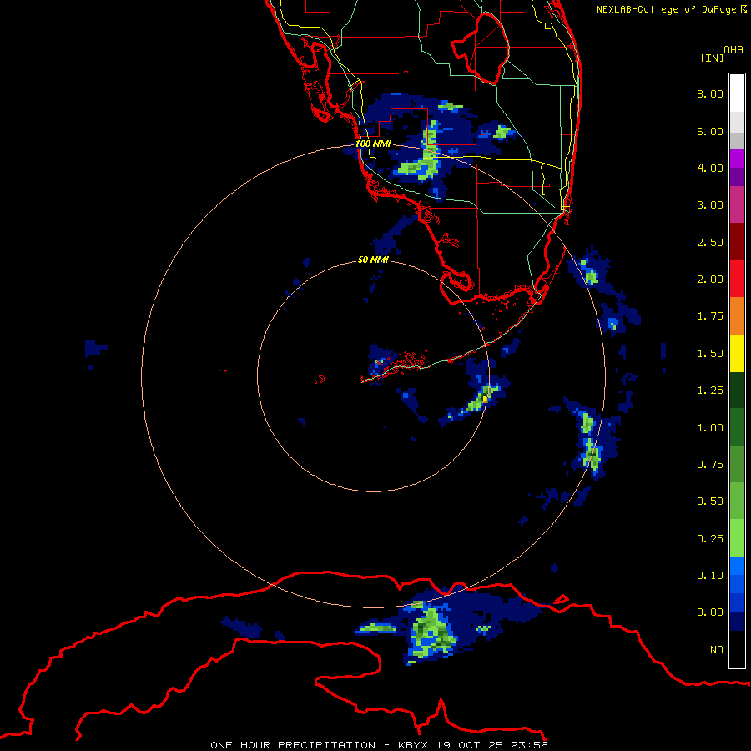Image resolution: width=751 pixels, height=751 pixels.
Task: Select the 1.75 legend value
Action: (x=710, y=316)
